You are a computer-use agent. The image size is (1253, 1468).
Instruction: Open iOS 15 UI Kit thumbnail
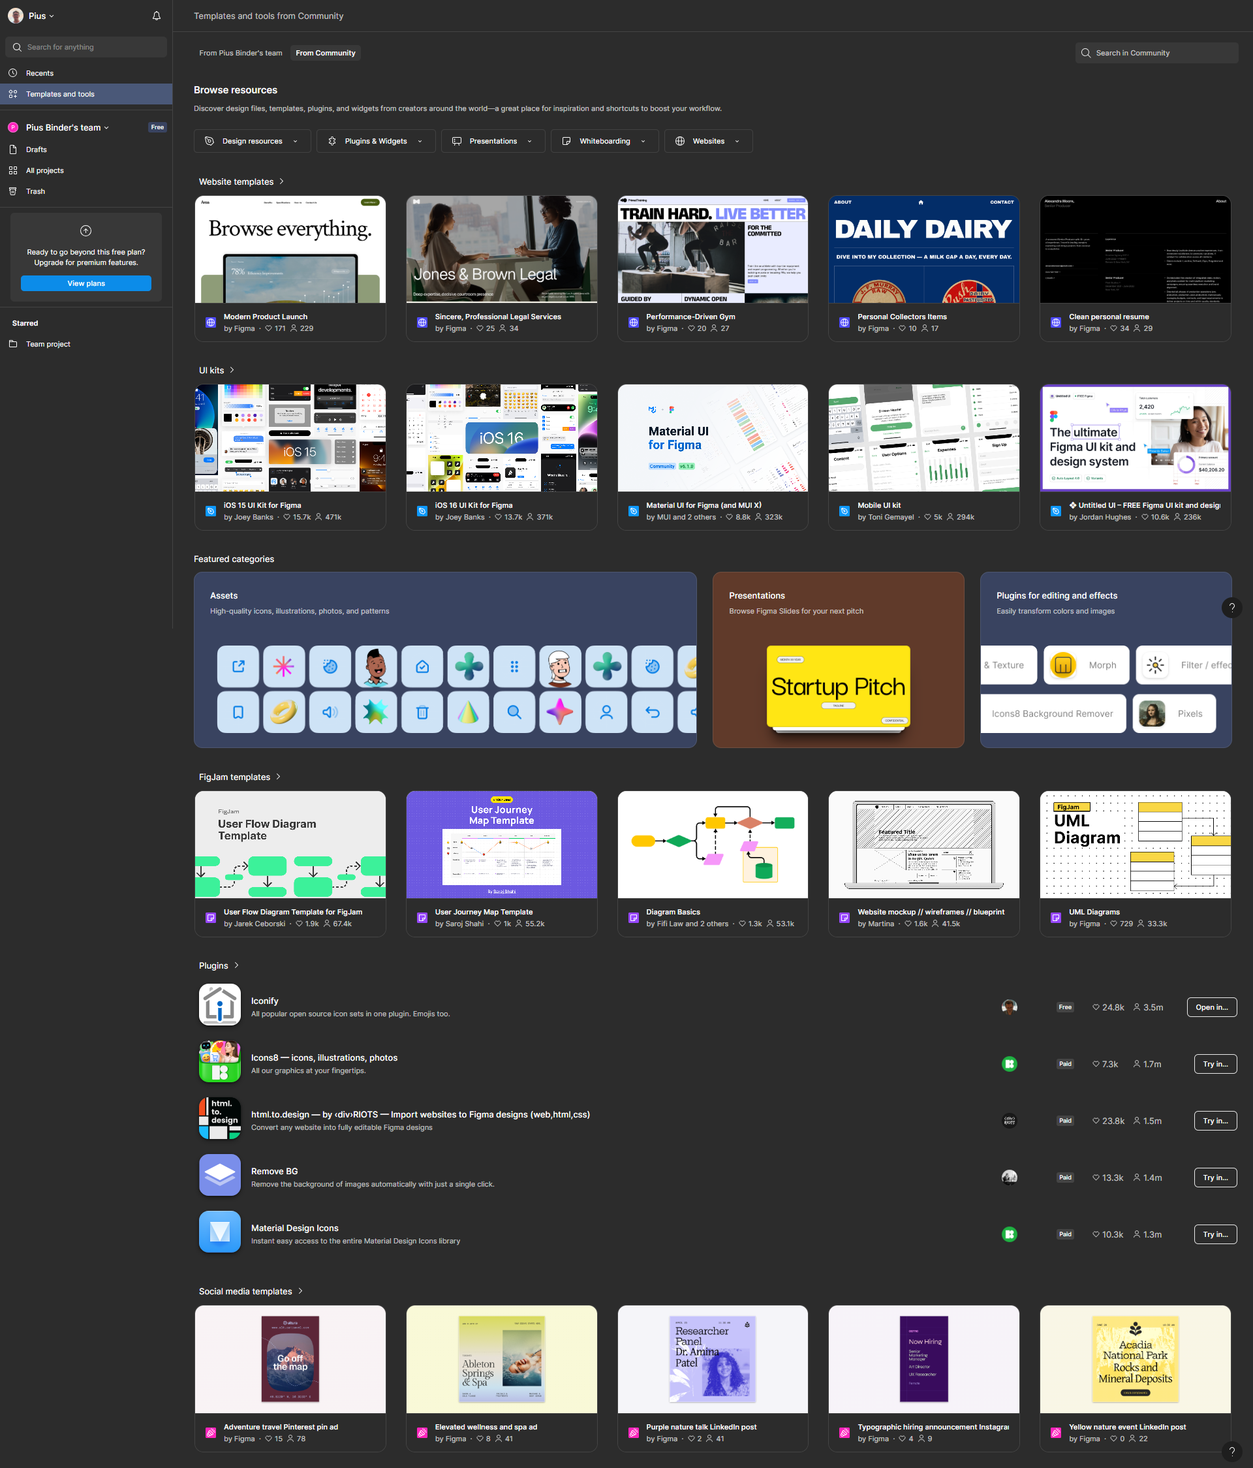point(290,438)
